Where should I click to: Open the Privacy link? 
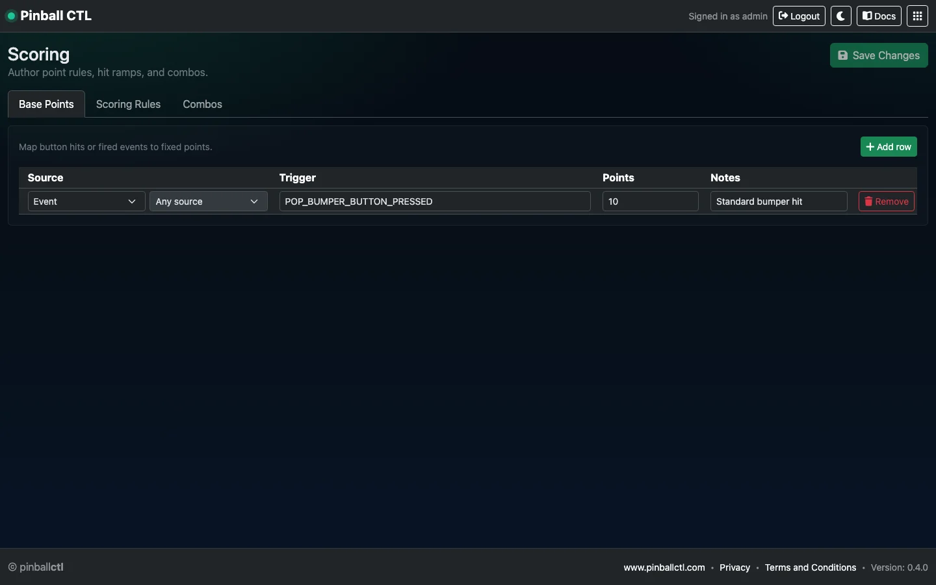click(x=734, y=567)
